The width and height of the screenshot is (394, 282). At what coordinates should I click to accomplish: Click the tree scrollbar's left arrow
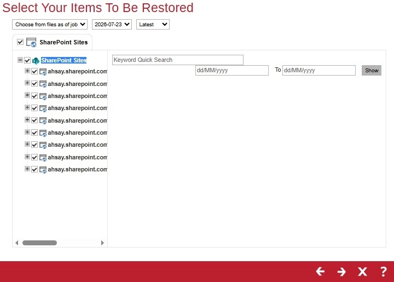point(17,243)
